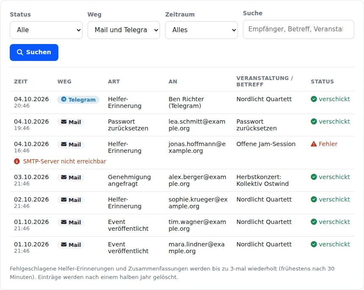Screen dimensions: 364x290
Task: Open the Zeitraum dropdown showing Alles
Action: coord(201,30)
